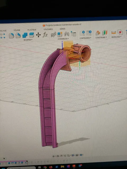127x169 pixels.
Task: Open the Orbit tool dropdown arrow
Action: pyautogui.click(x=56, y=156)
